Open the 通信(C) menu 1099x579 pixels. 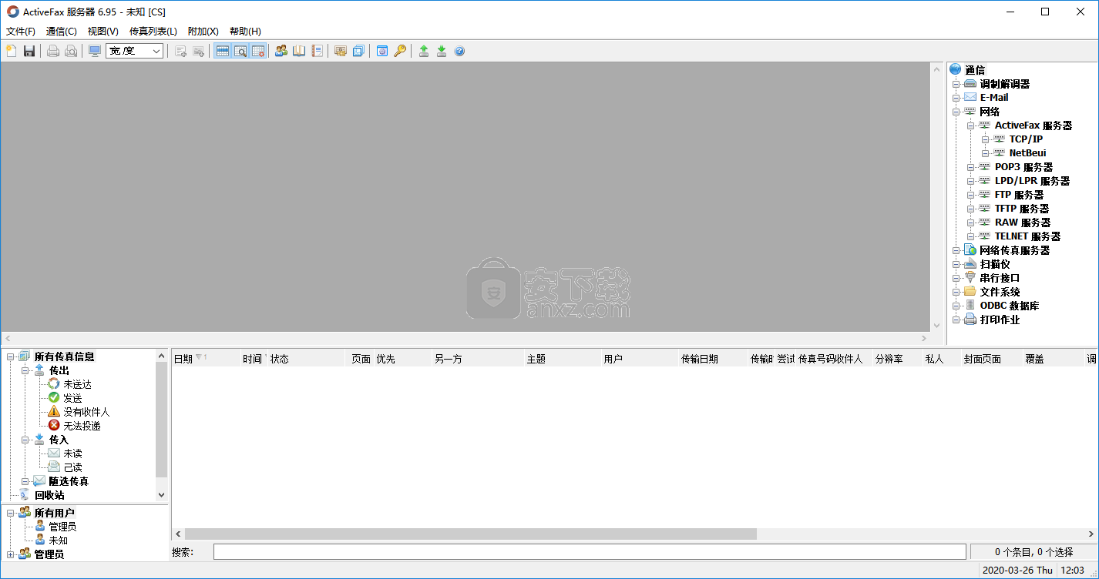62,32
